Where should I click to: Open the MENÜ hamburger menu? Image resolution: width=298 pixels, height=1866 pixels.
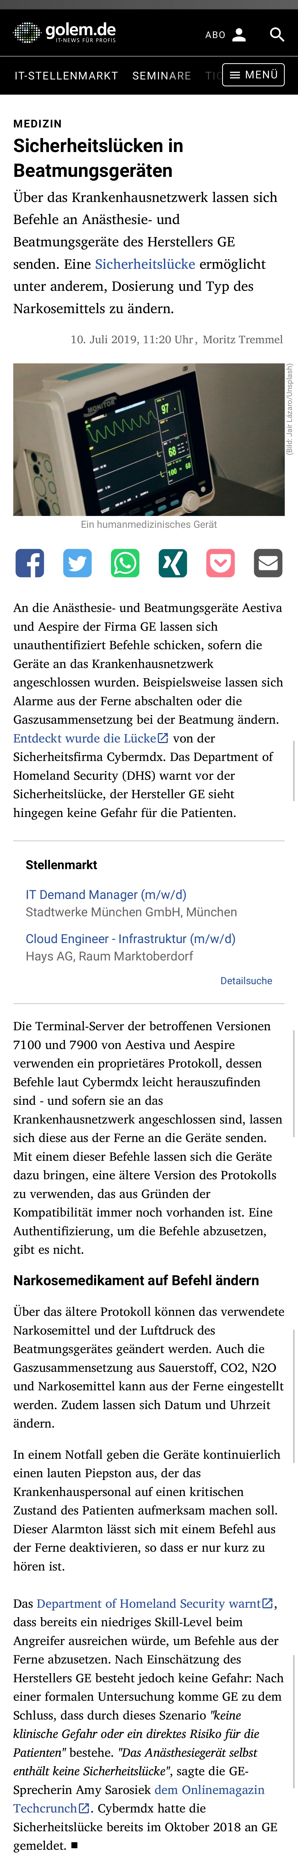[253, 74]
